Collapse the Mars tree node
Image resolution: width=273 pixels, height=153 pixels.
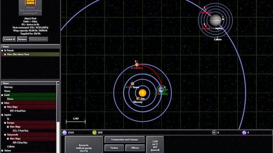2,103
